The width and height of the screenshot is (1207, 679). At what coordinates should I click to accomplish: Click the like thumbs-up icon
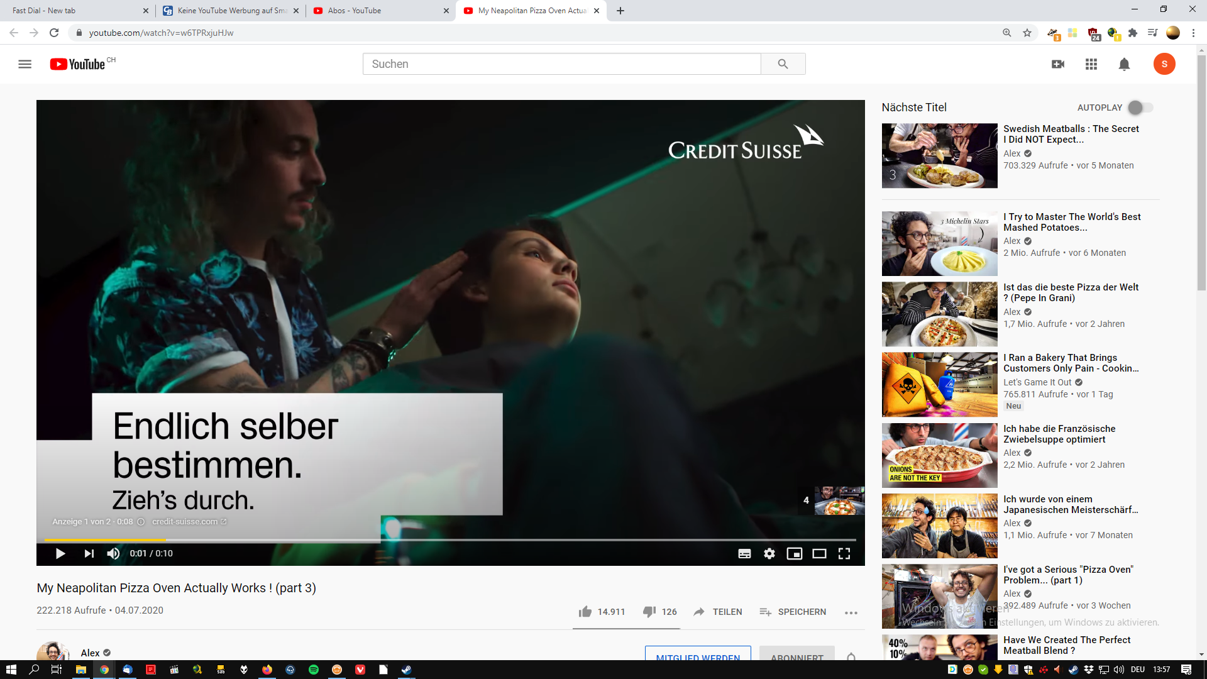pos(585,612)
